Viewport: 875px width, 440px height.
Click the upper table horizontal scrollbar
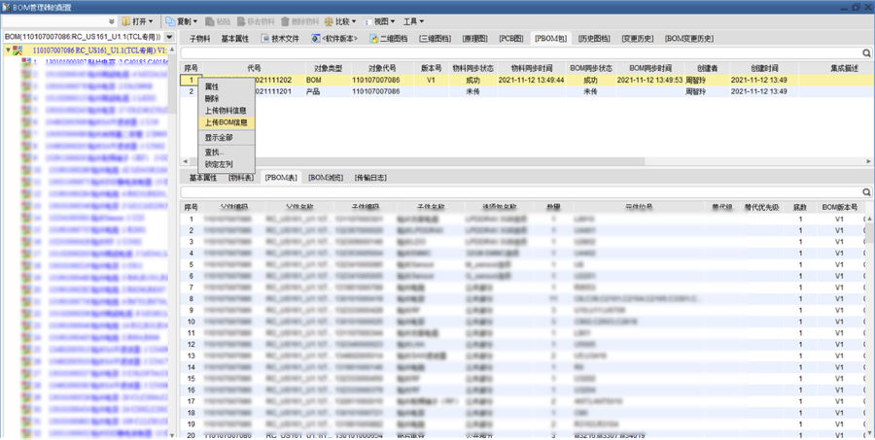click(x=418, y=161)
